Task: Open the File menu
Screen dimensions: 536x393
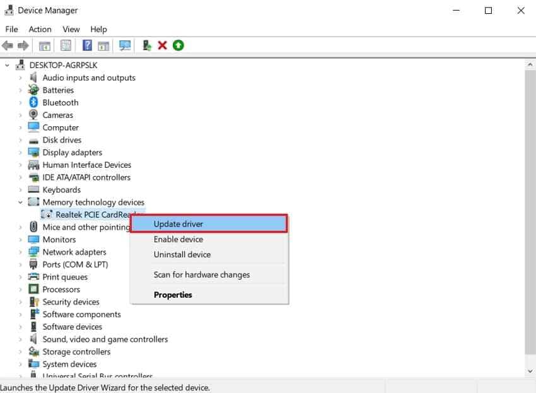Action: coord(11,30)
